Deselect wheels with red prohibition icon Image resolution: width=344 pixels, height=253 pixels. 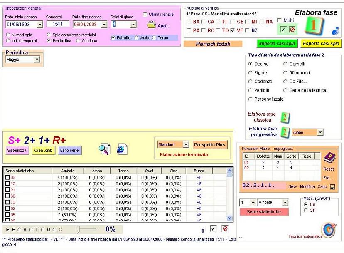[292, 30]
